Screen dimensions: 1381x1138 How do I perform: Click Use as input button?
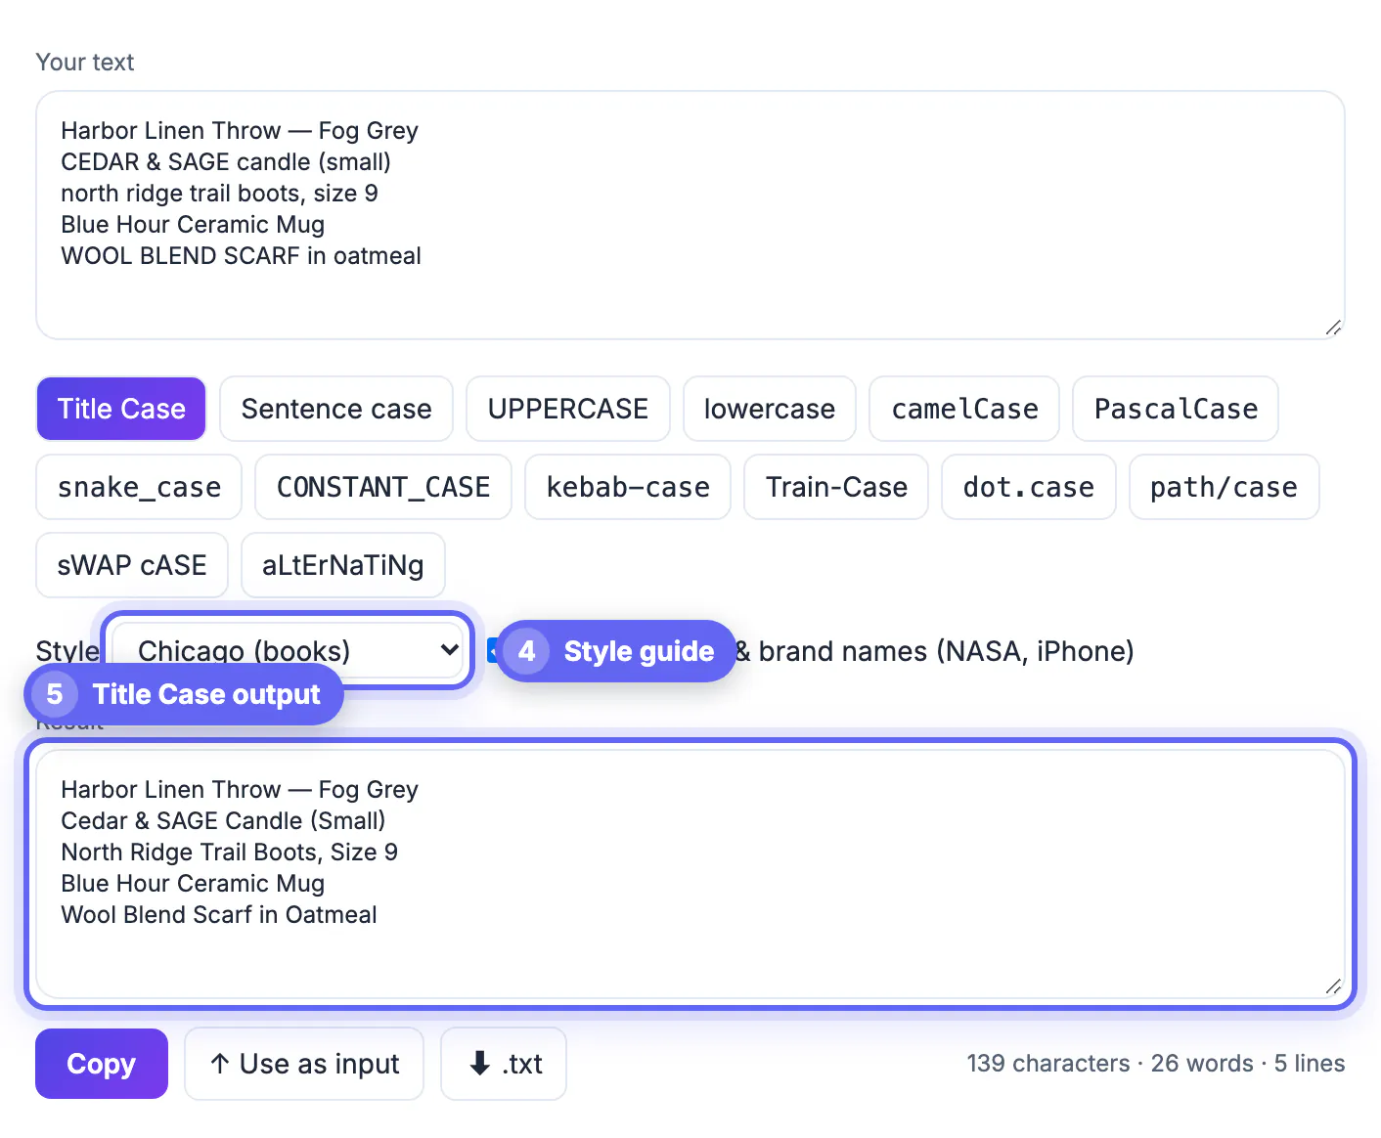(x=304, y=1064)
